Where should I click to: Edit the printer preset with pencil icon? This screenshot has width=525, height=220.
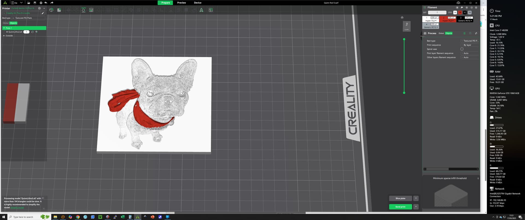(43, 13)
